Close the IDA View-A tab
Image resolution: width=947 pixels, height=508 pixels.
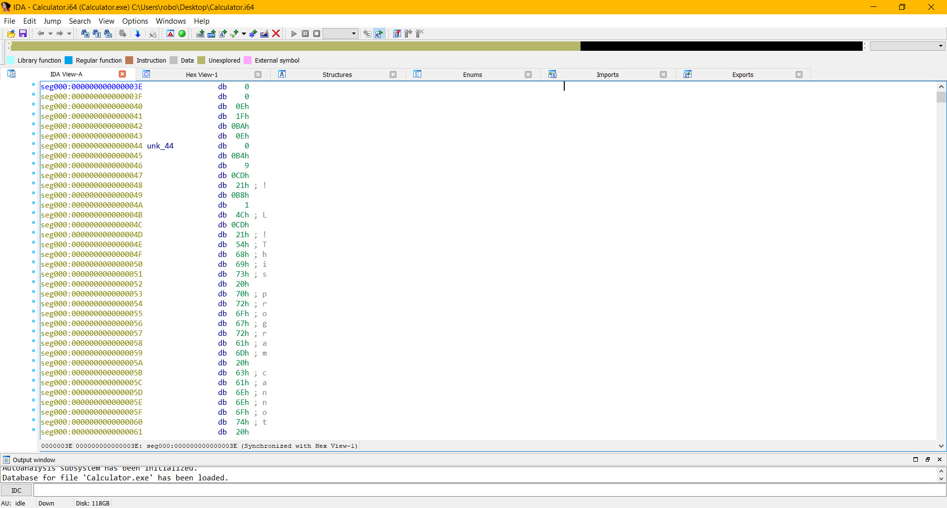(122, 74)
